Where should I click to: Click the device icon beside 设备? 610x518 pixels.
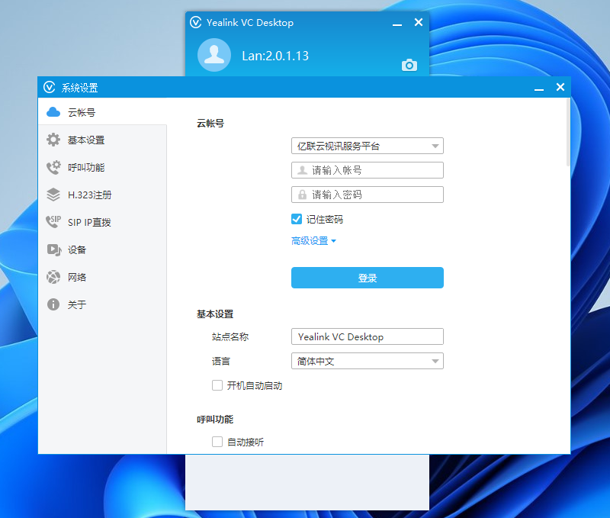click(53, 250)
